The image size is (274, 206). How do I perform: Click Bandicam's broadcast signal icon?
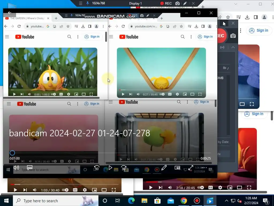[222, 47]
